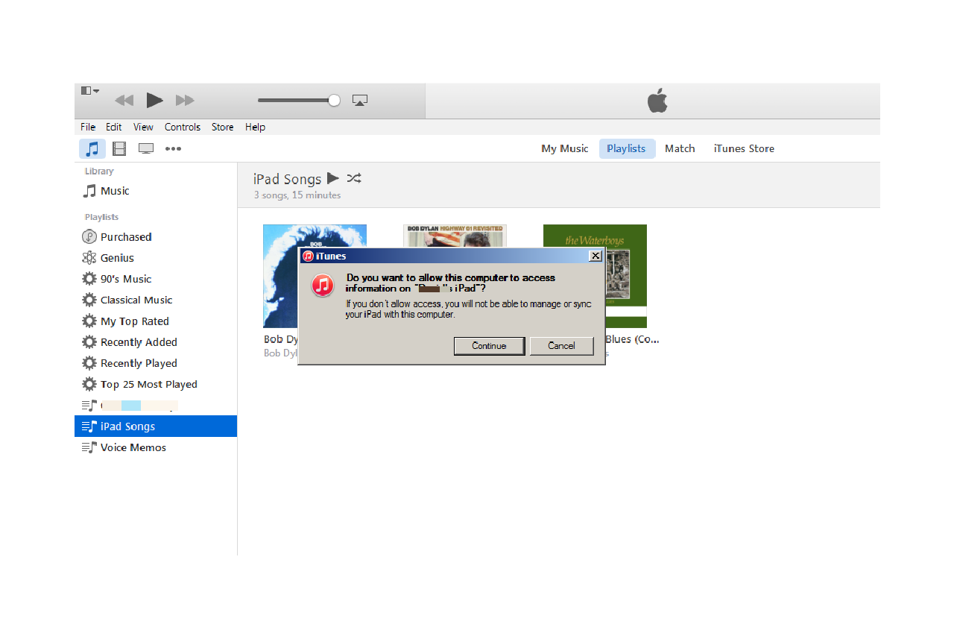
Task: Open the AirPlay output icon
Action: [360, 100]
